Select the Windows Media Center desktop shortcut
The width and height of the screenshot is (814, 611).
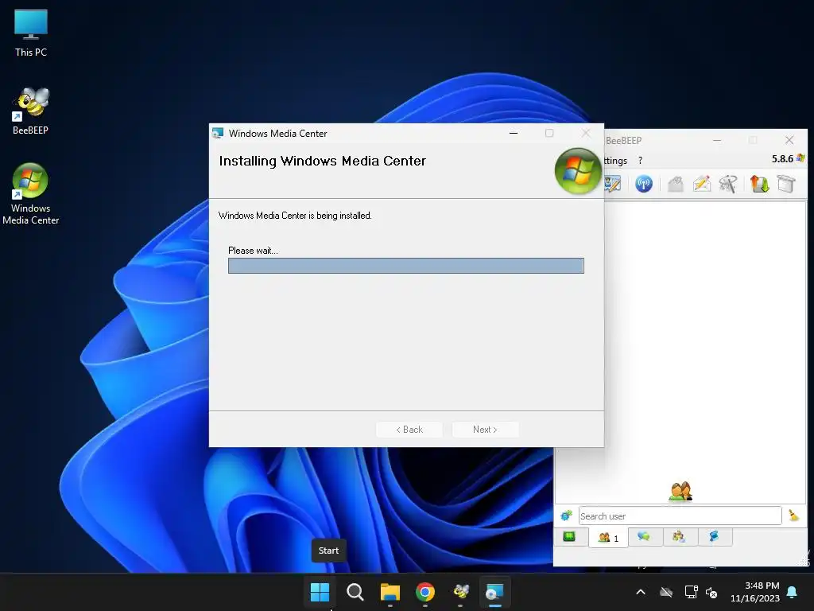point(31,194)
